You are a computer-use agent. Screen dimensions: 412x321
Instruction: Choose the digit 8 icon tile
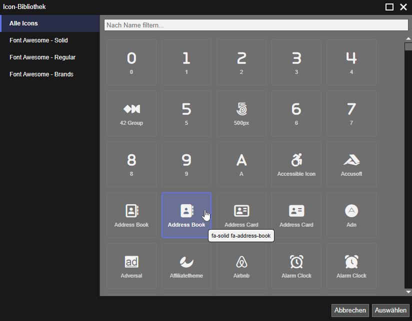[131, 164]
